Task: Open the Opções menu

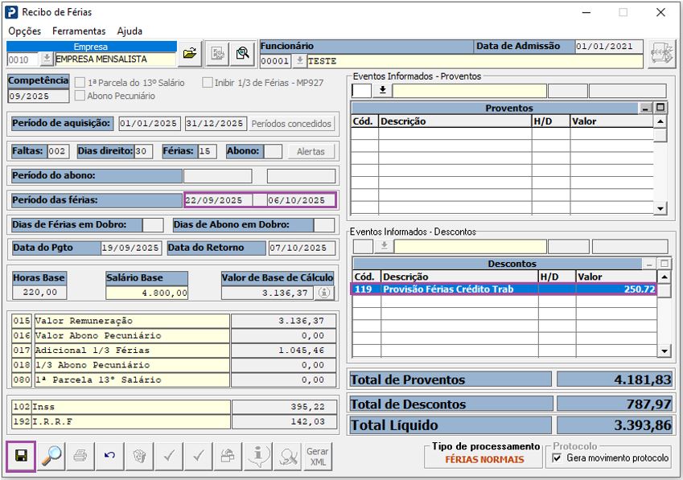Action: (x=24, y=31)
